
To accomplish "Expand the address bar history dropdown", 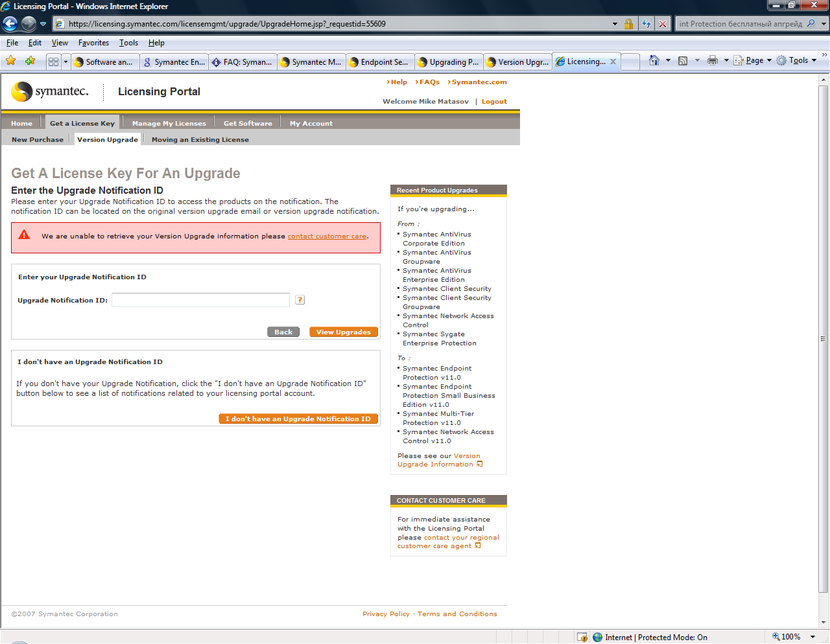I will coord(615,24).
